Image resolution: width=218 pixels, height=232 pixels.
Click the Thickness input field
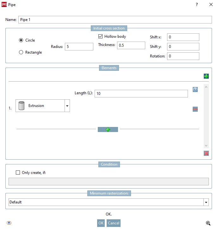[131, 45]
